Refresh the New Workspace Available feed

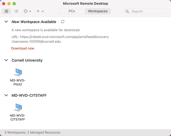click(63, 22)
